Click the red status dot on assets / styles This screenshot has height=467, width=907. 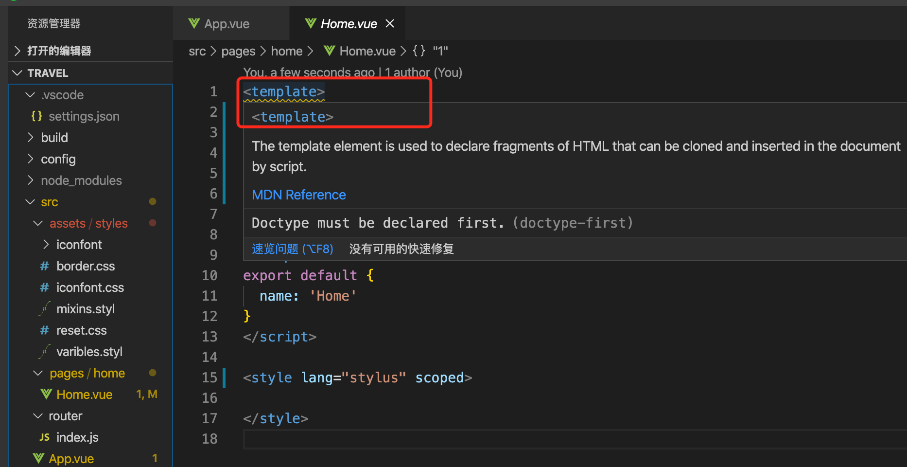tap(153, 223)
